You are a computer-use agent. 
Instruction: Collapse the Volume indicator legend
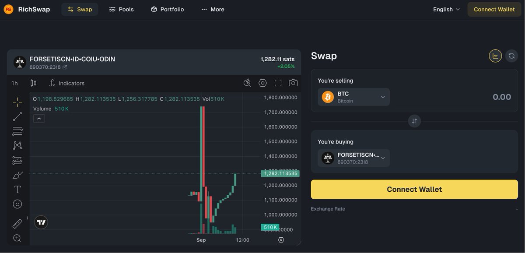(39, 118)
